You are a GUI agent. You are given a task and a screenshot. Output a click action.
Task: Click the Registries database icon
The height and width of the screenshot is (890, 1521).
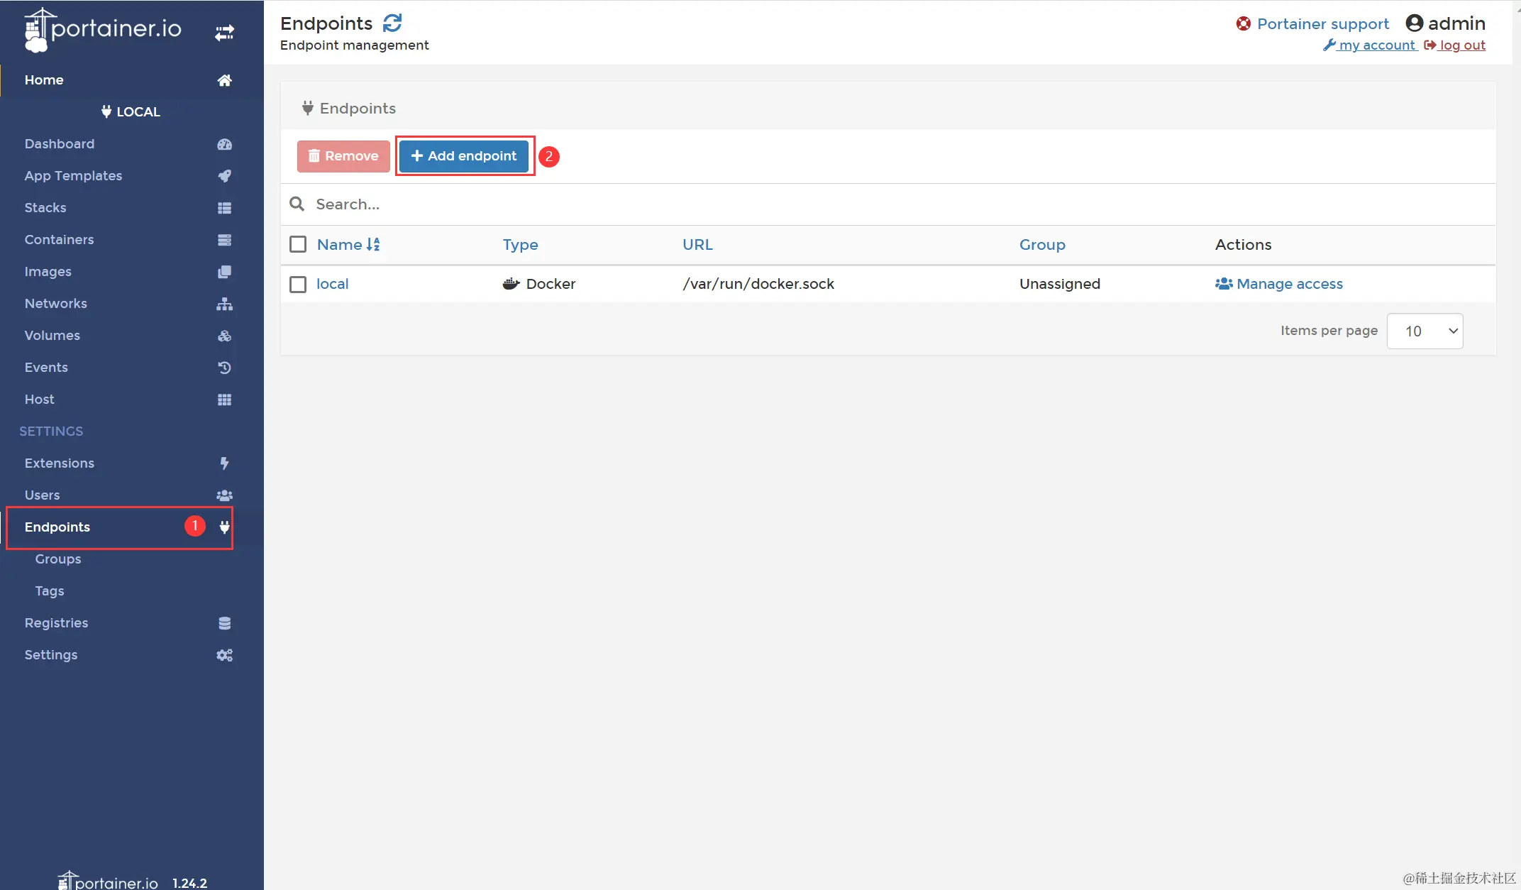pyautogui.click(x=224, y=623)
